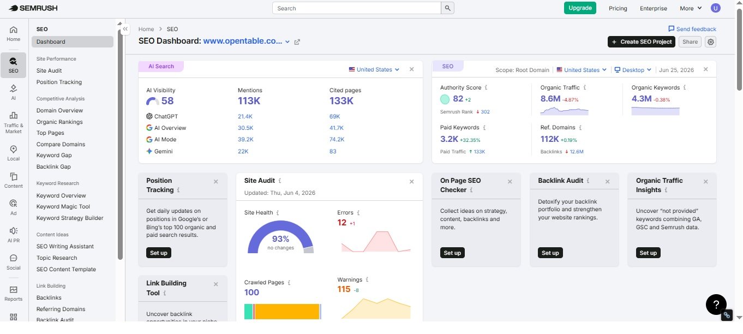
Task: Open the Desktop device dropdown
Action: 633,70
